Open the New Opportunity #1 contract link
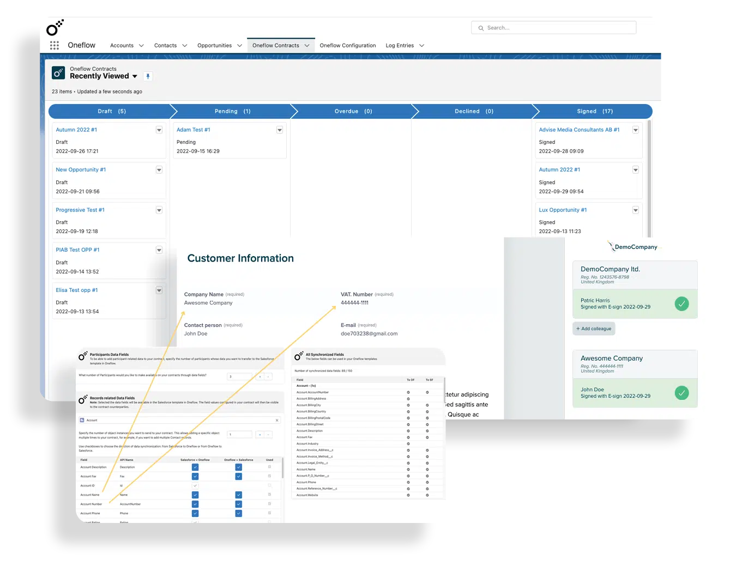The image size is (736, 572). 81,170
